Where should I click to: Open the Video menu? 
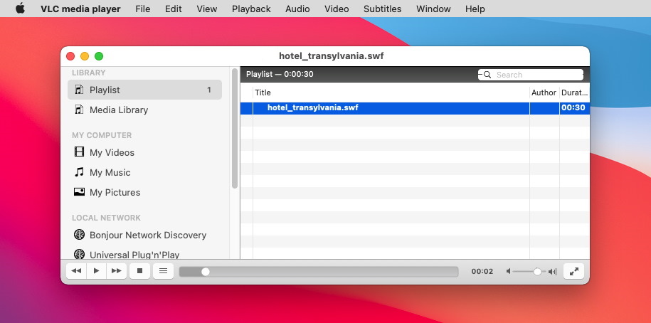(337, 9)
